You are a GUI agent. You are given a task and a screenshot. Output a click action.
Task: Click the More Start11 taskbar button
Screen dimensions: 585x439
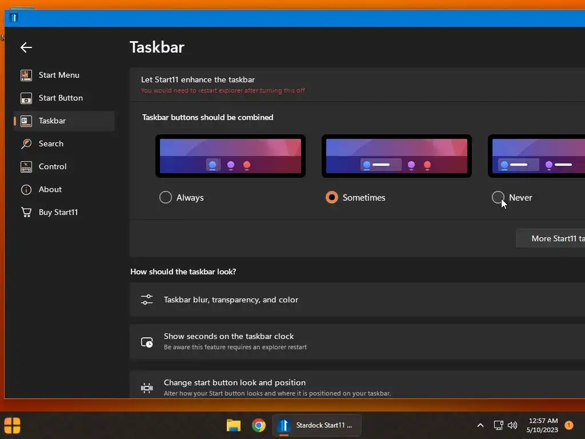[x=550, y=238]
